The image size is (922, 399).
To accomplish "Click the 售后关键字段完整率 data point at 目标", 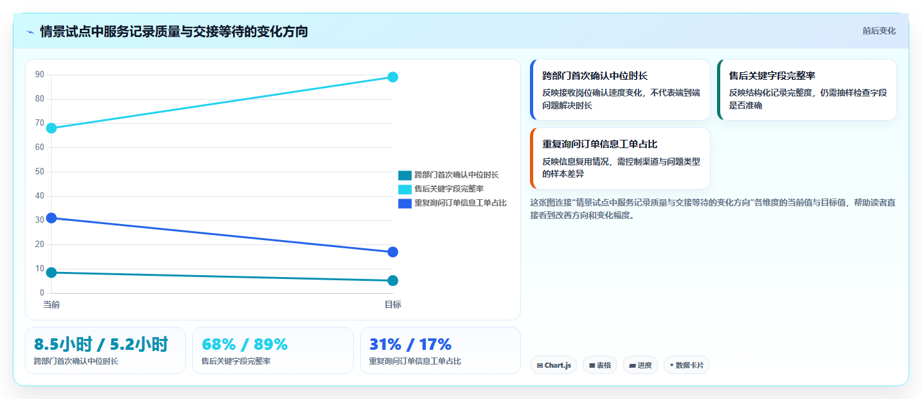I will tap(393, 77).
